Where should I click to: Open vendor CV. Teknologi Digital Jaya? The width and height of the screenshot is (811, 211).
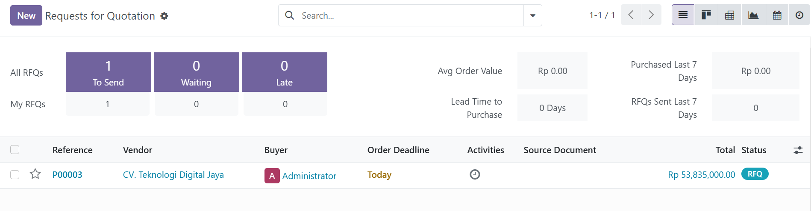(x=173, y=175)
